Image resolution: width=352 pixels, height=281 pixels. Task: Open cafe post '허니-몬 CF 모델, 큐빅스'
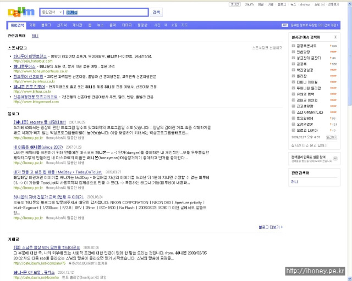(34, 272)
